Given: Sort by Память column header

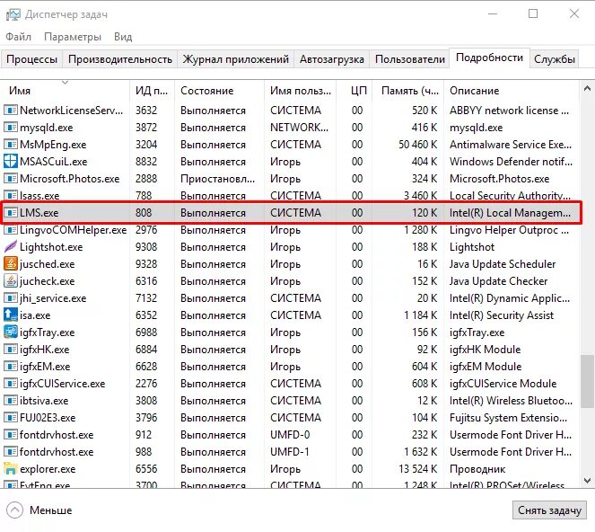Looking at the screenshot, I should (x=407, y=91).
